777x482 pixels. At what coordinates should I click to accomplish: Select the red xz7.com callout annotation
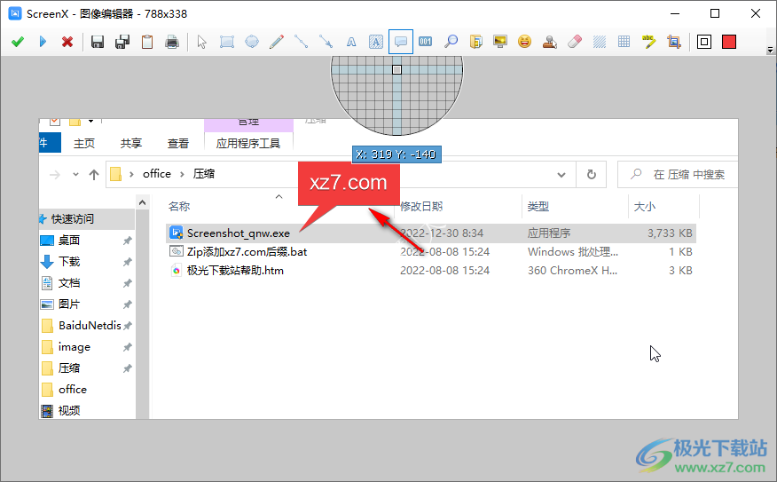(x=349, y=183)
